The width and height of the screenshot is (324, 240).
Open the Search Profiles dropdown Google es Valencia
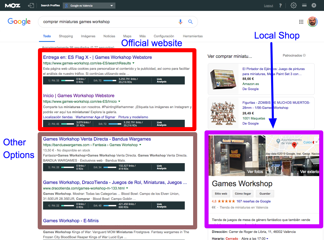click(x=89, y=6)
